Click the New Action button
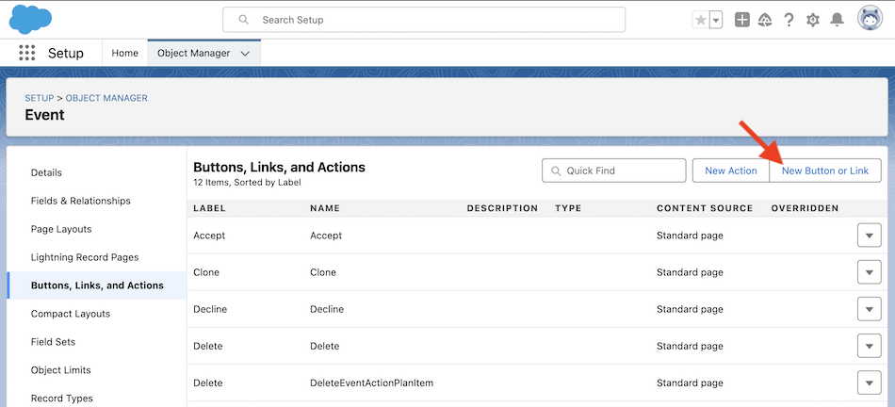 coord(731,171)
